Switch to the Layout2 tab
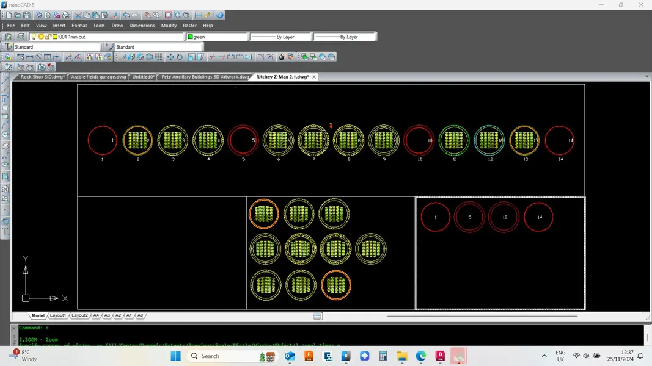 pyautogui.click(x=79, y=315)
